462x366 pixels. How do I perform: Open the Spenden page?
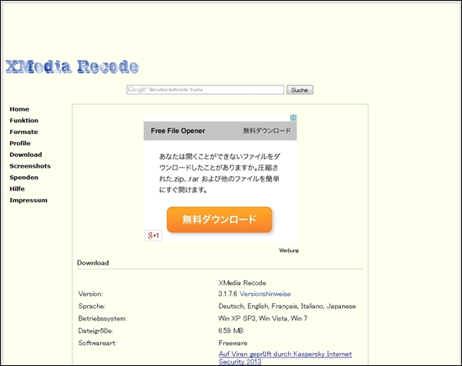pos(24,178)
